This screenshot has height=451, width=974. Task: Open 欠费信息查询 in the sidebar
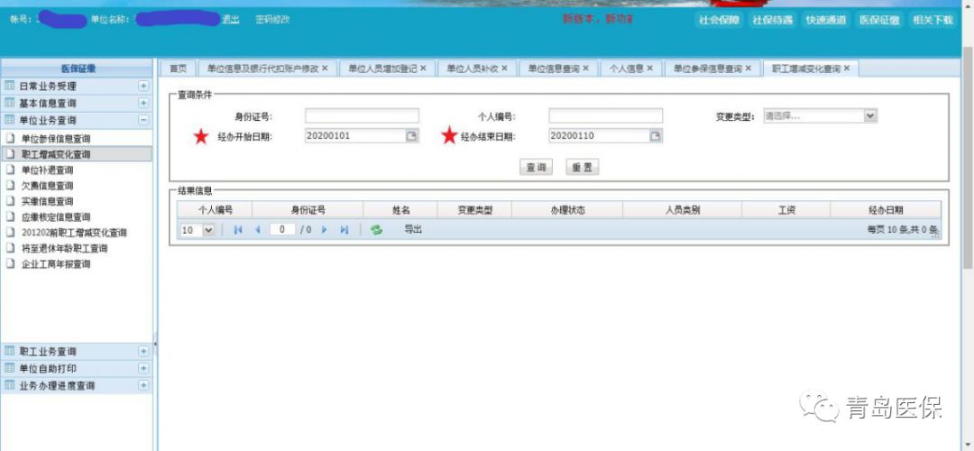[x=47, y=185]
